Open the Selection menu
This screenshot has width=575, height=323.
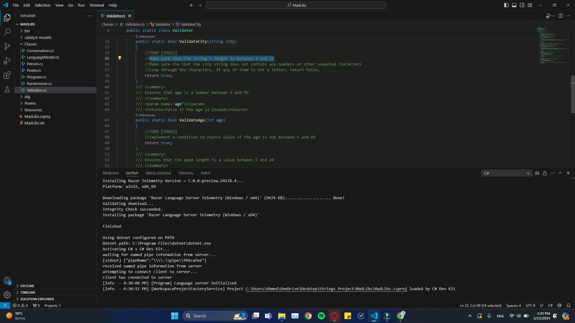(42, 5)
